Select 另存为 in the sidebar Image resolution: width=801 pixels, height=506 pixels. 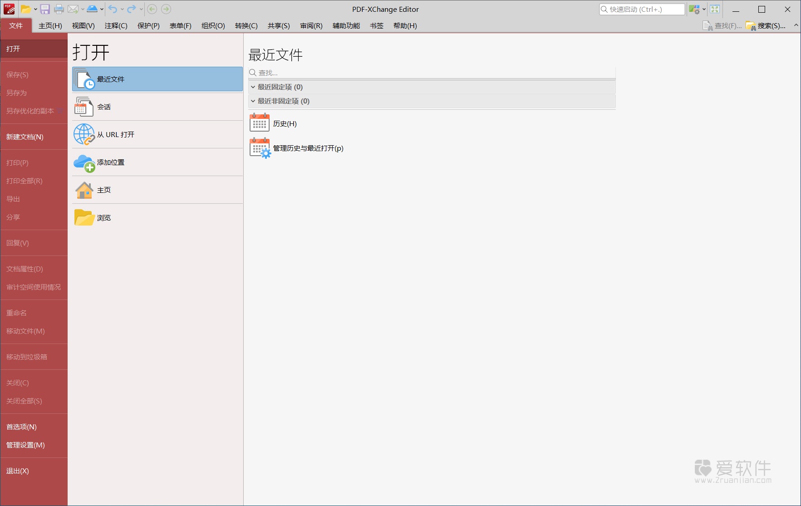(34, 93)
